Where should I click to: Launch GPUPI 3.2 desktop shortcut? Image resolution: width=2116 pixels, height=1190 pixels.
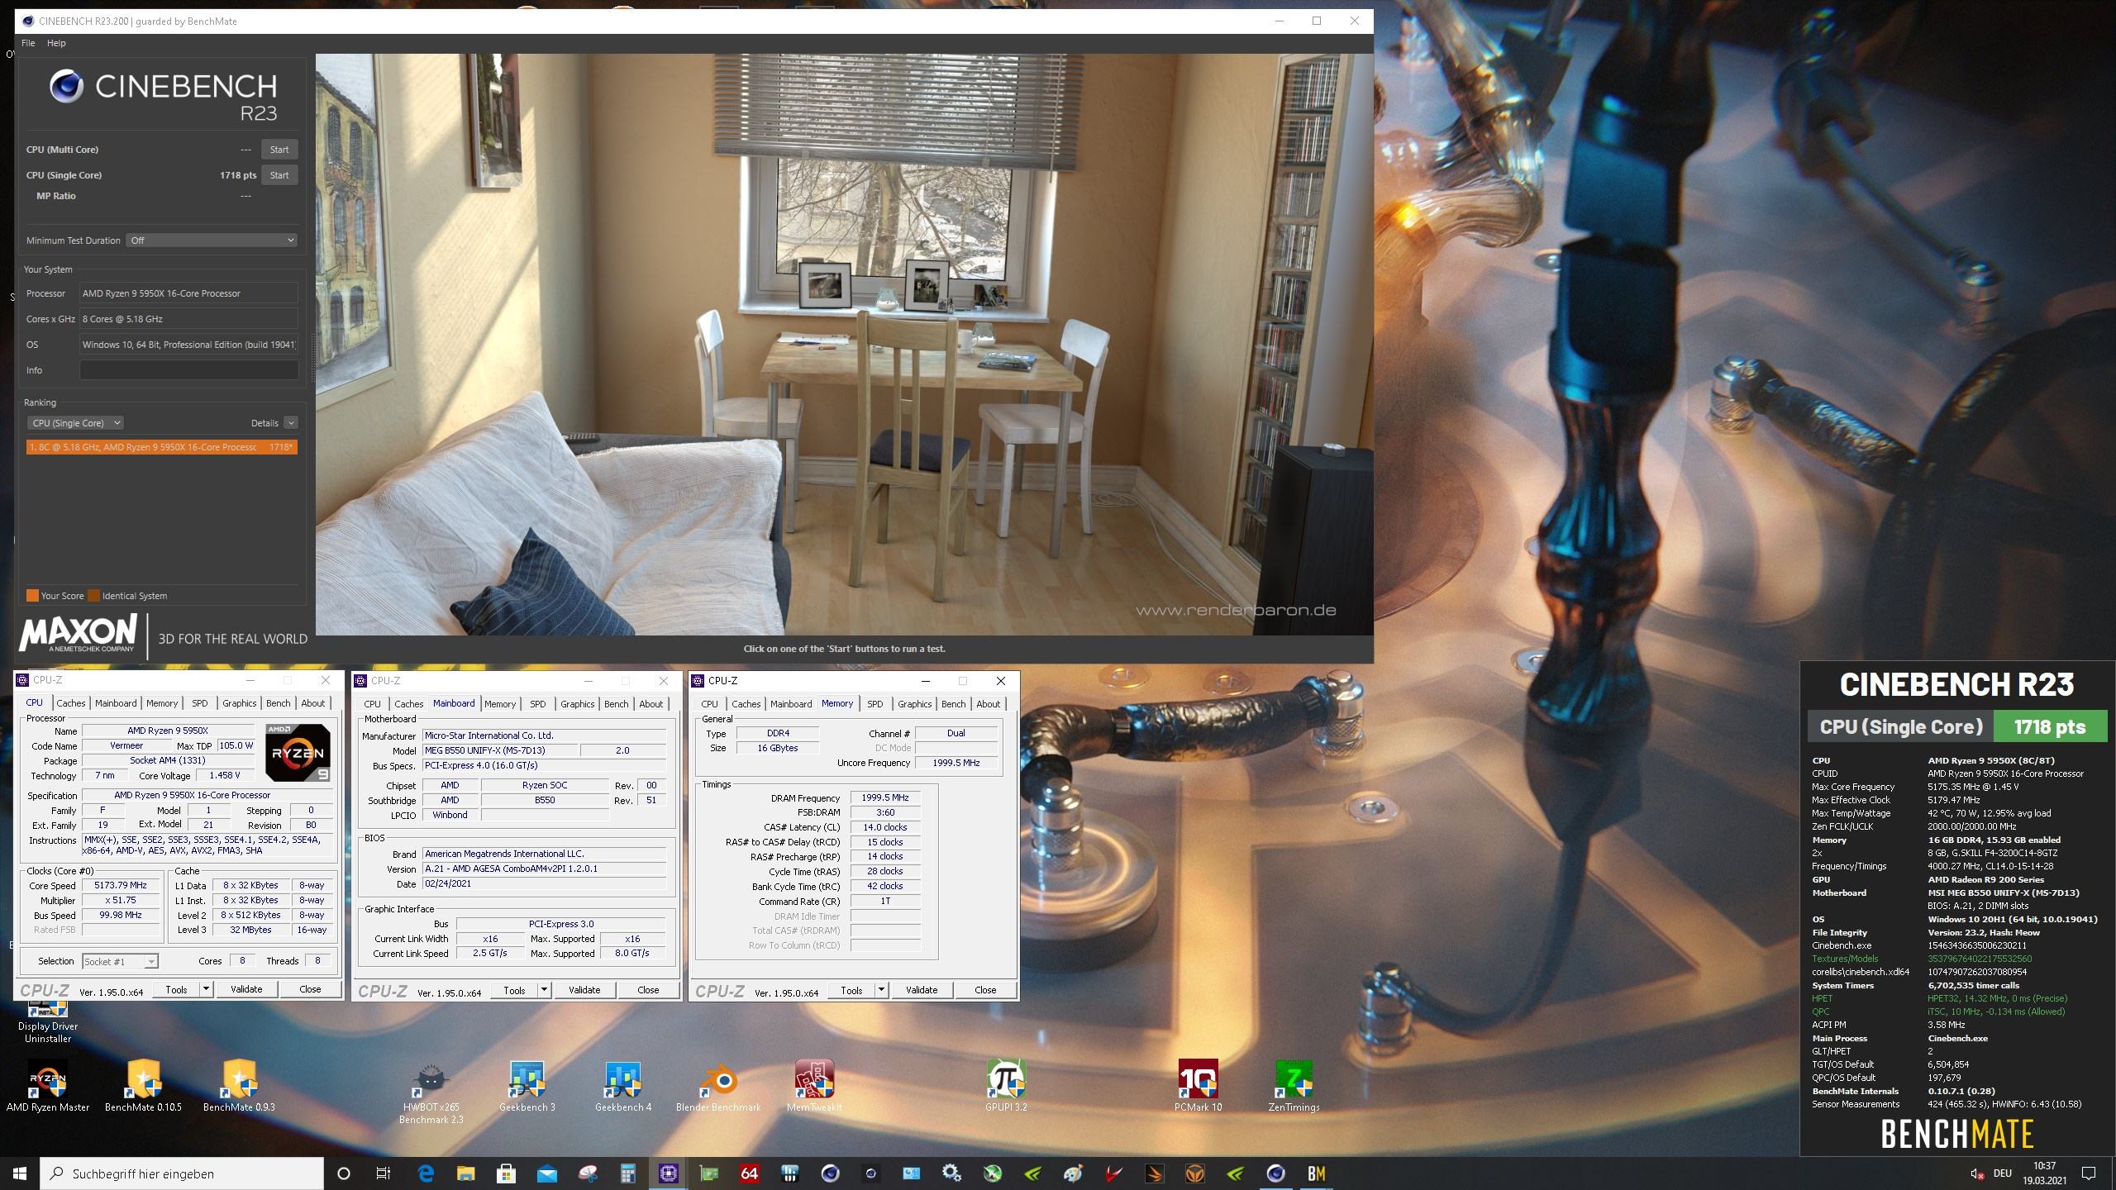(x=1006, y=1084)
